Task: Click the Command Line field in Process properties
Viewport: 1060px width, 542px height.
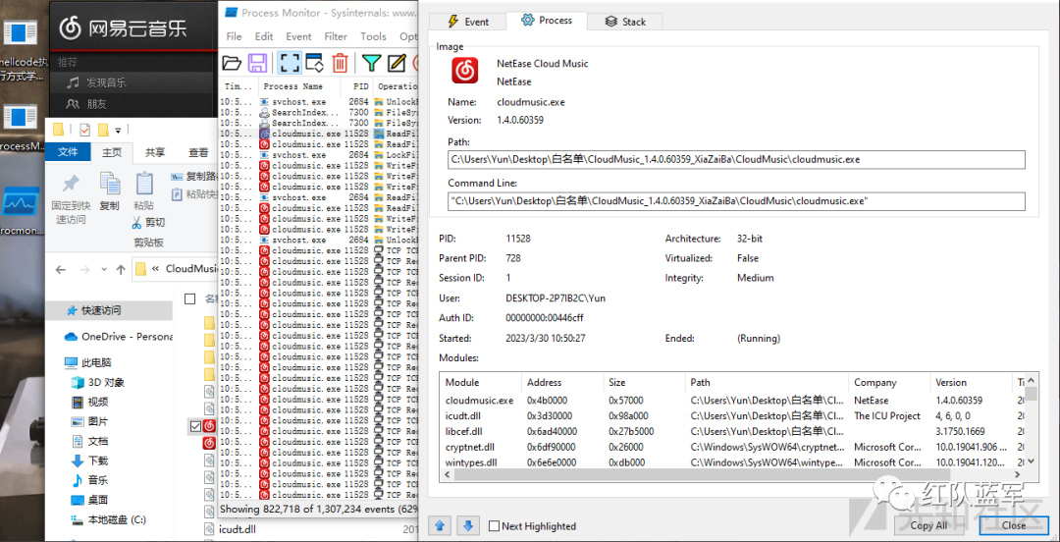Action: [736, 201]
